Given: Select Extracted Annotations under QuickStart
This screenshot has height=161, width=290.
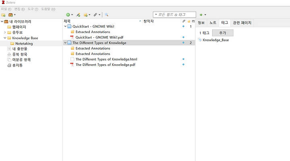Looking at the screenshot, I should [x=93, y=32].
